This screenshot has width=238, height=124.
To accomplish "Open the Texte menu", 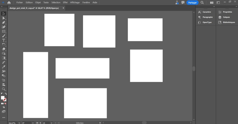I will click(46, 2).
